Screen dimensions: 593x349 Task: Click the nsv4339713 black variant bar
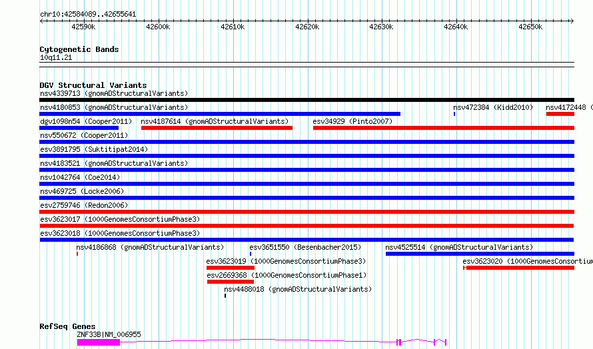pyautogui.click(x=306, y=100)
